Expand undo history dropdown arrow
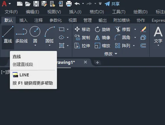The width and height of the screenshot is (165, 125). pyautogui.click(x=83, y=4)
